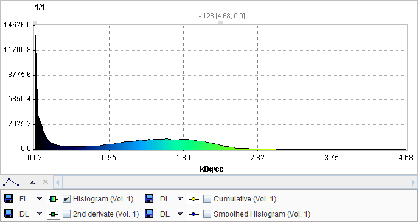The width and height of the screenshot is (418, 222).
Task: Click the scrollbar left arrow
Action: [x=58, y=183]
